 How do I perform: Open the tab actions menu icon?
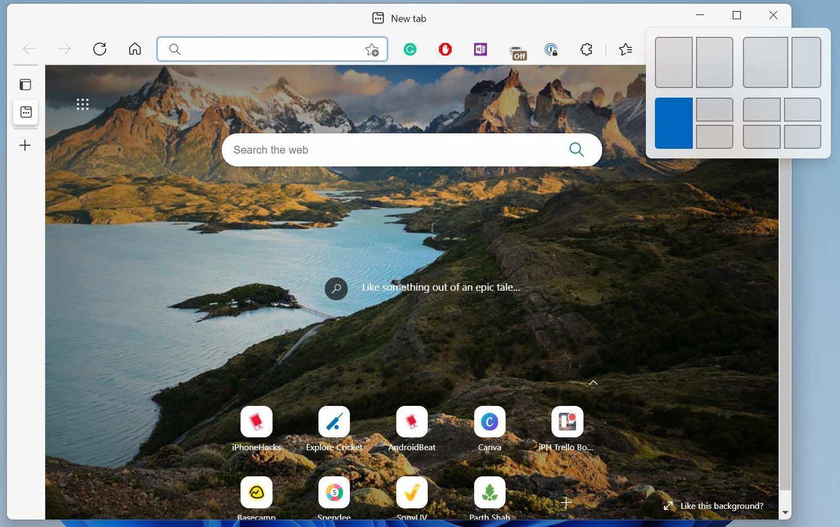click(x=25, y=84)
